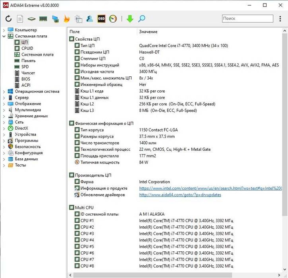The width and height of the screenshot is (288, 278).
Task: Expand the Сеть tree node
Action: click(x=4, y=122)
